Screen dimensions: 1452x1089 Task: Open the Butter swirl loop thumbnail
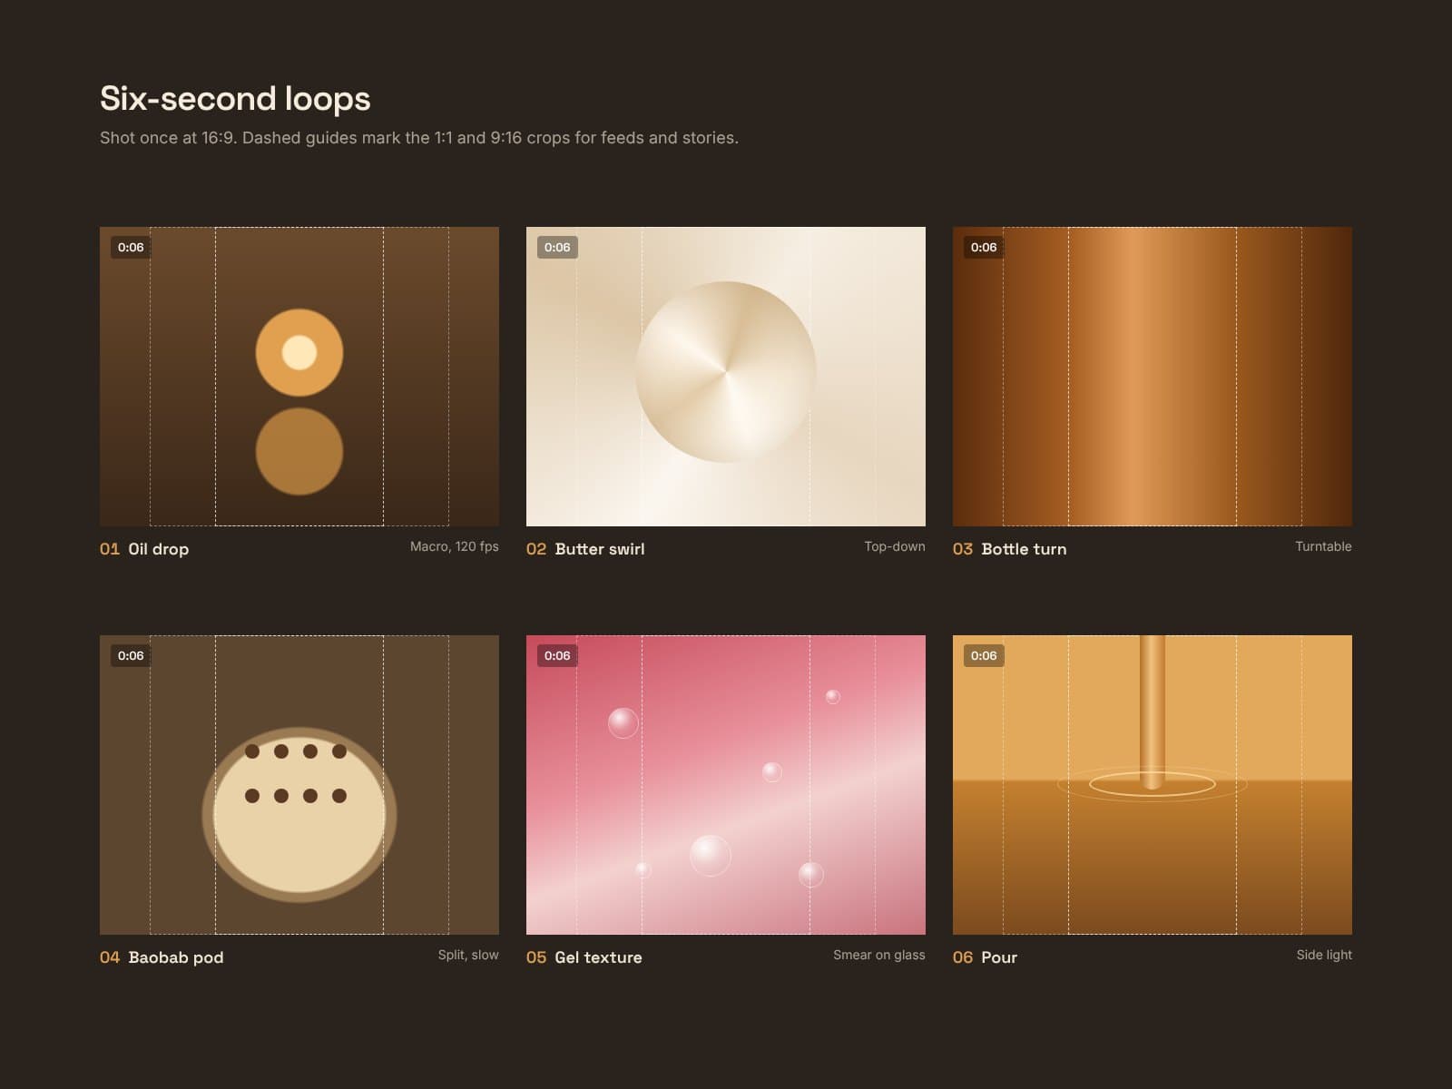pos(726,377)
